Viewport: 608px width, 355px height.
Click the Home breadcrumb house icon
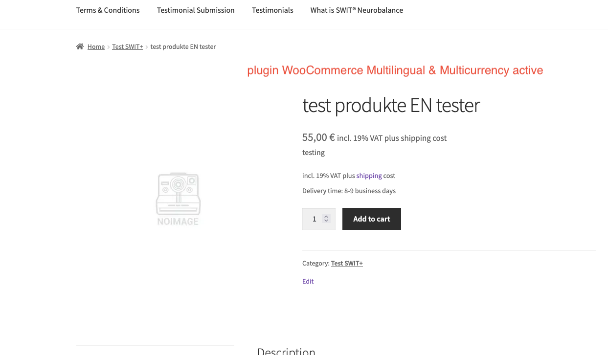tap(80, 46)
